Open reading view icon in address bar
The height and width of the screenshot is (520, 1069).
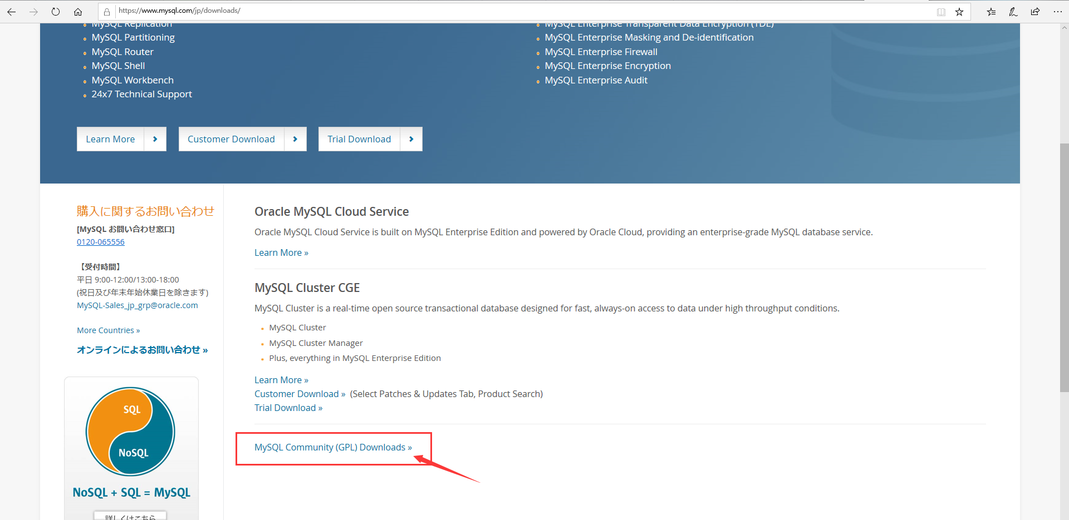(941, 12)
